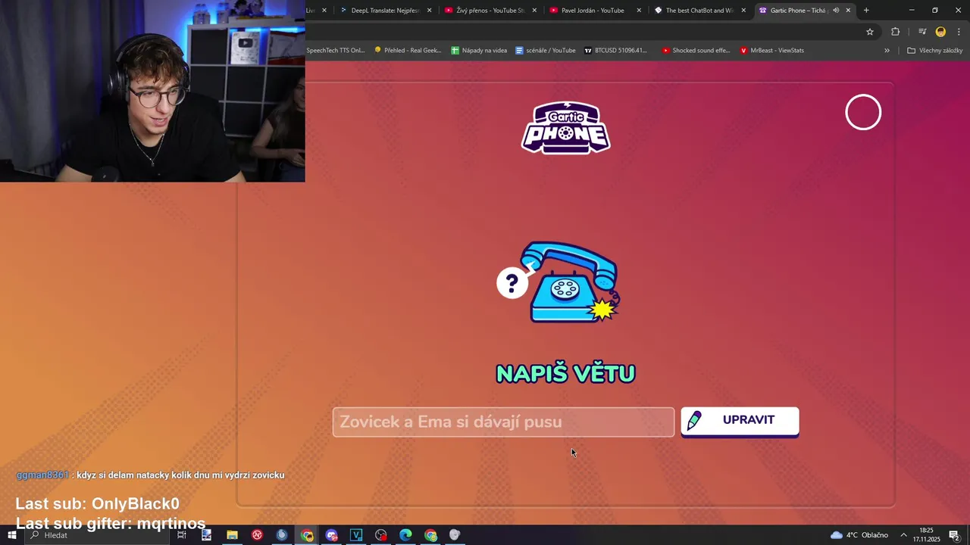The width and height of the screenshot is (970, 545).
Task: Open SpeechTech TTS Online bookmark
Action: click(336, 51)
